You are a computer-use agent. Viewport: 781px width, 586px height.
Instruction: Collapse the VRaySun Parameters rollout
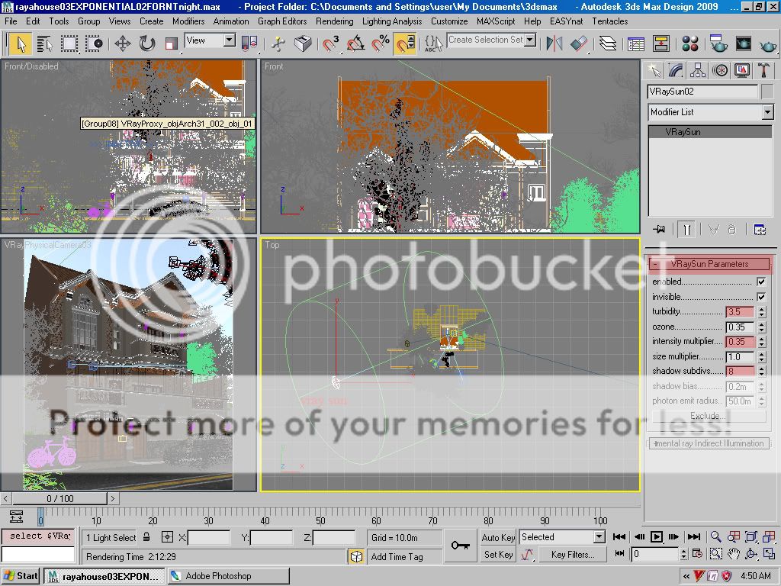tap(710, 264)
